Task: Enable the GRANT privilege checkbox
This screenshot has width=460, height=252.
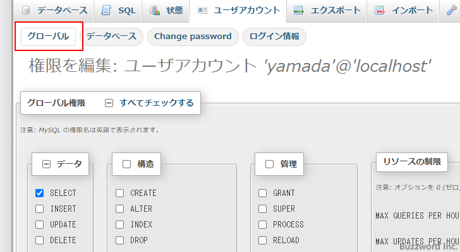Action: (263, 193)
